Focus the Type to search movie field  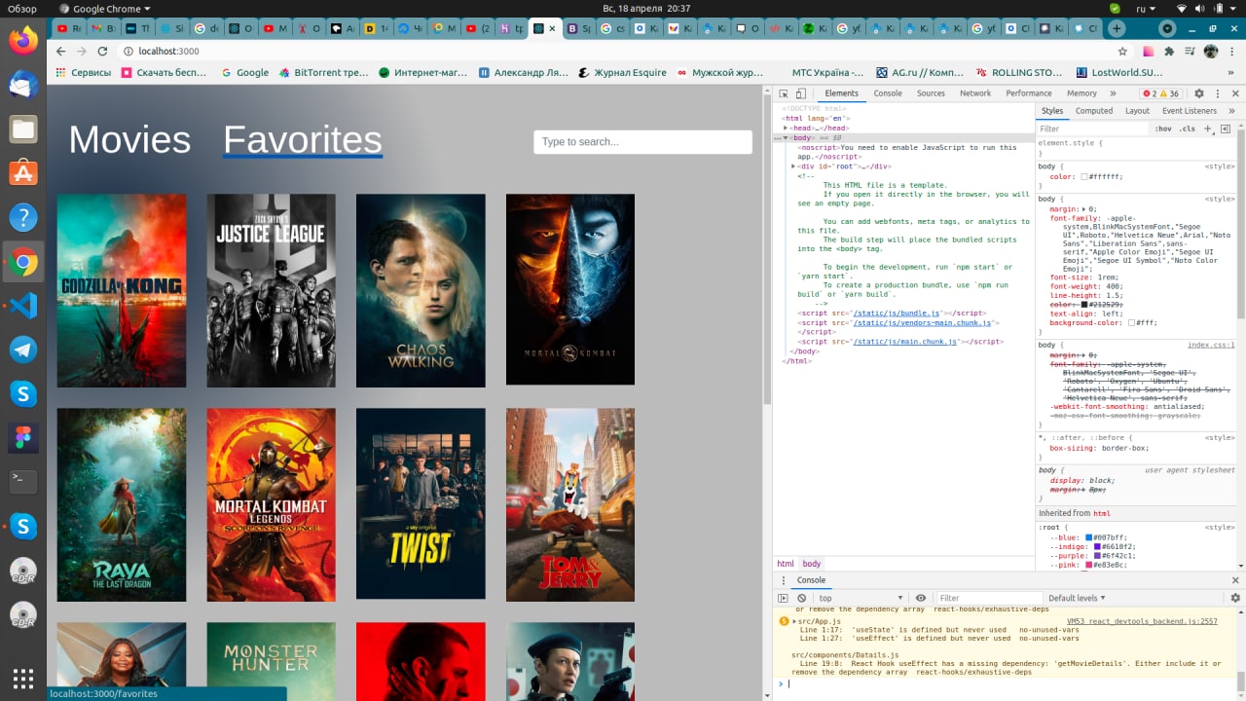tap(642, 142)
